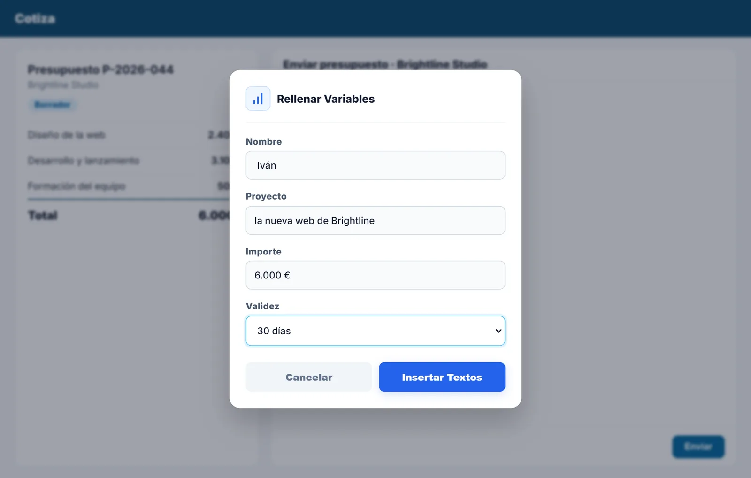Click the Total label in the budget

[x=43, y=216]
